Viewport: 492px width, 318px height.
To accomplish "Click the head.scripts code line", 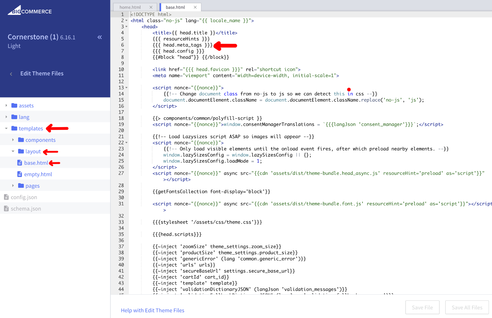I will coord(177,234).
